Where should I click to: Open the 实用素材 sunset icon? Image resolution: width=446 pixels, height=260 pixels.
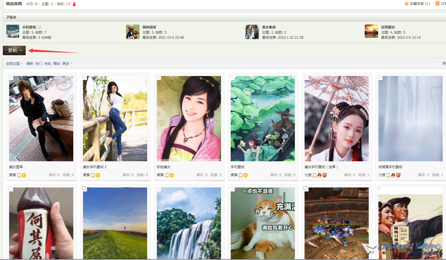coord(371,31)
